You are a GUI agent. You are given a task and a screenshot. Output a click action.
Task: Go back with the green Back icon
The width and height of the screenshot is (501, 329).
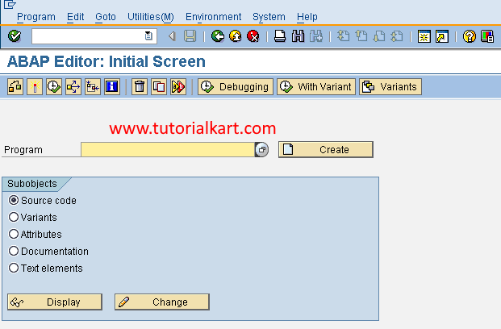pyautogui.click(x=218, y=36)
